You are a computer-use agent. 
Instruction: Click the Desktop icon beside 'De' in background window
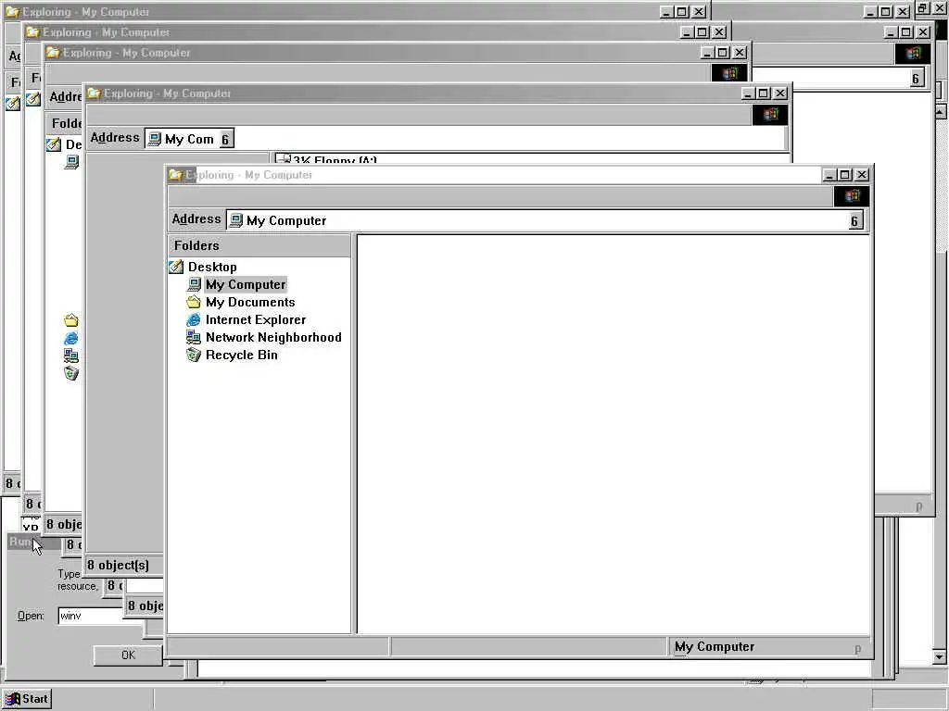(x=54, y=144)
